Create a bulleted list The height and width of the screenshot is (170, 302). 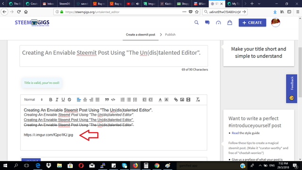129,100
